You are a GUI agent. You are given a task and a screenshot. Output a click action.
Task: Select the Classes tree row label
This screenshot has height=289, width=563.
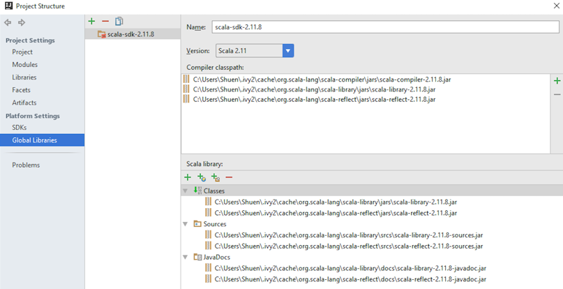214,191
